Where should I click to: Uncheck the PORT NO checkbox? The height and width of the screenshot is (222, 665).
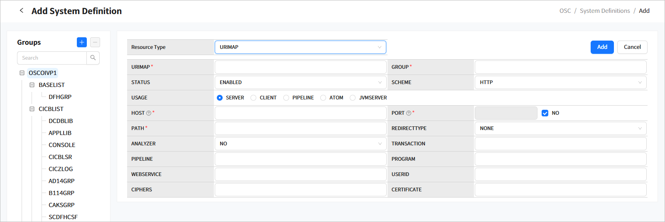point(545,113)
